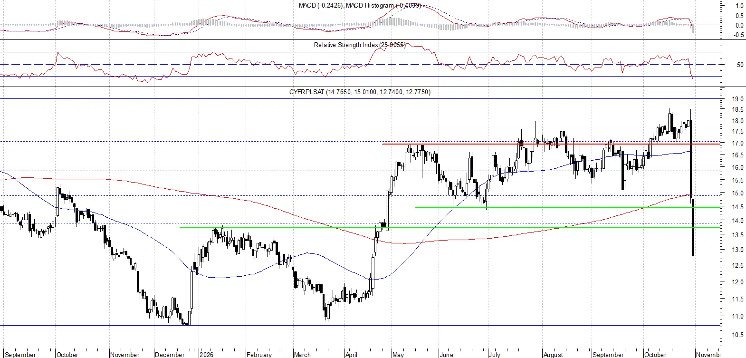
Task: Click the May label on date axis
Action: [x=398, y=354]
